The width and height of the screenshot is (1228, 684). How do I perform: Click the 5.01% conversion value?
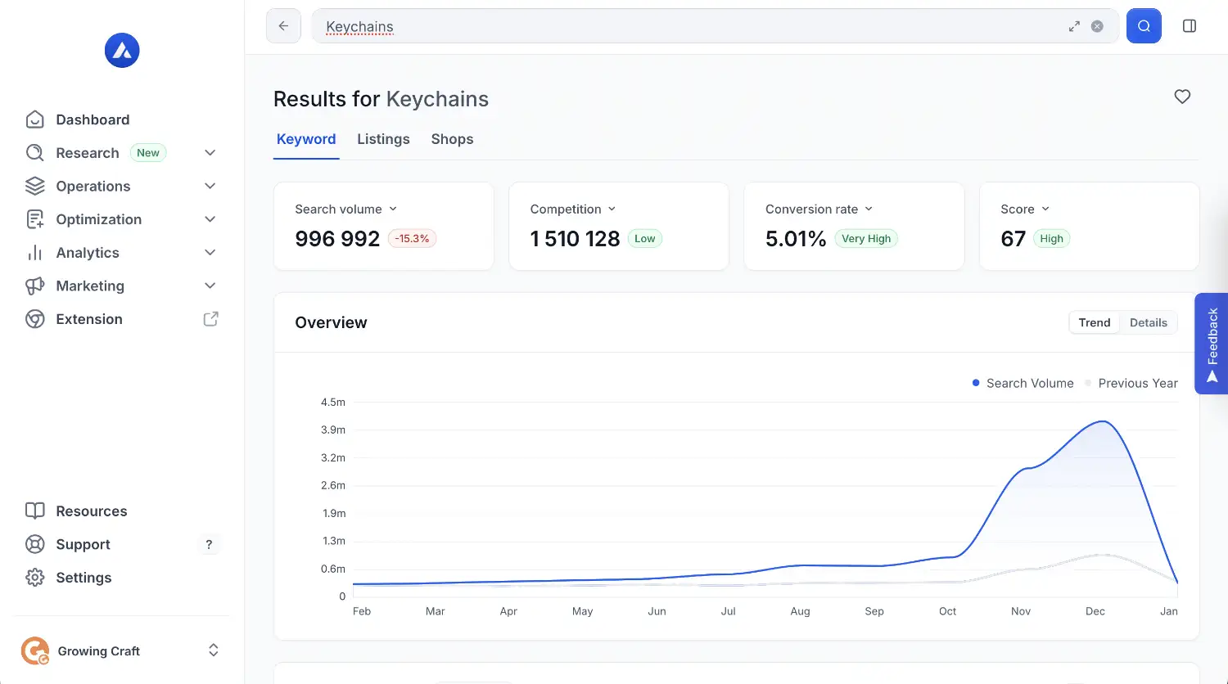click(796, 239)
